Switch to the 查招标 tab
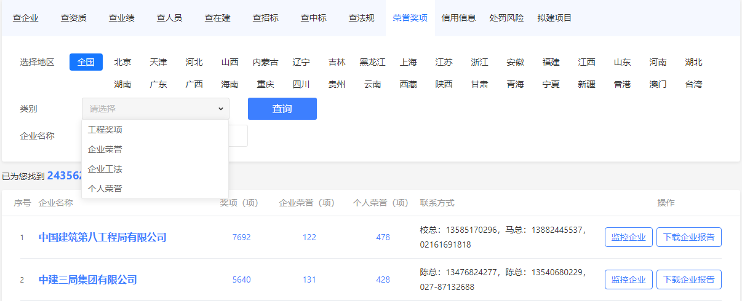Screen dimensions: 742x301 [x=266, y=18]
